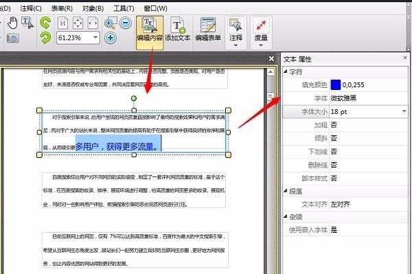Toggle the 删除线 strikethrough value
The height and width of the screenshot is (274, 412).
point(334,165)
